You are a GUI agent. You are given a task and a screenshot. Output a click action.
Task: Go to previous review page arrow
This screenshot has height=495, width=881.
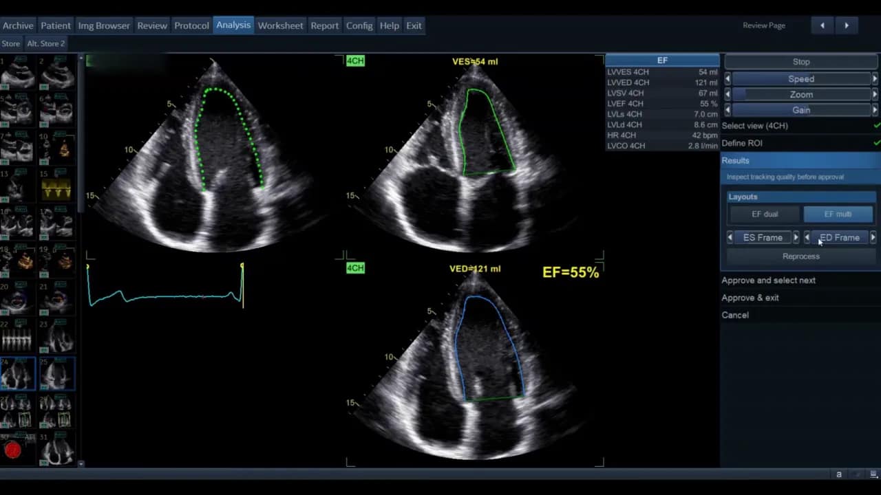pyautogui.click(x=822, y=25)
